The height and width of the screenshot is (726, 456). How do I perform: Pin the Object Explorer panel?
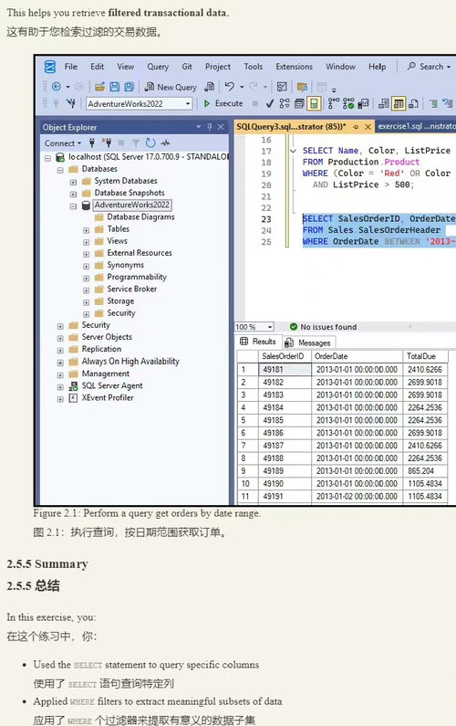click(210, 126)
